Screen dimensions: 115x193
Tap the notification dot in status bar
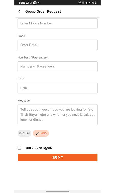tap(39, 3)
